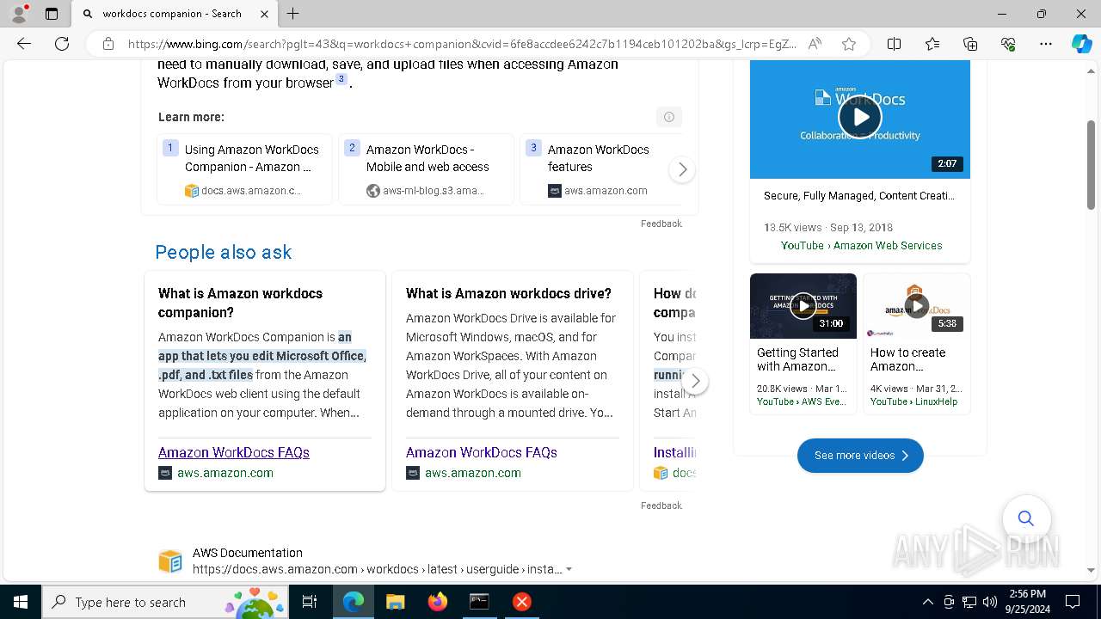
Task: Open Task View on taskbar
Action: pos(311,602)
